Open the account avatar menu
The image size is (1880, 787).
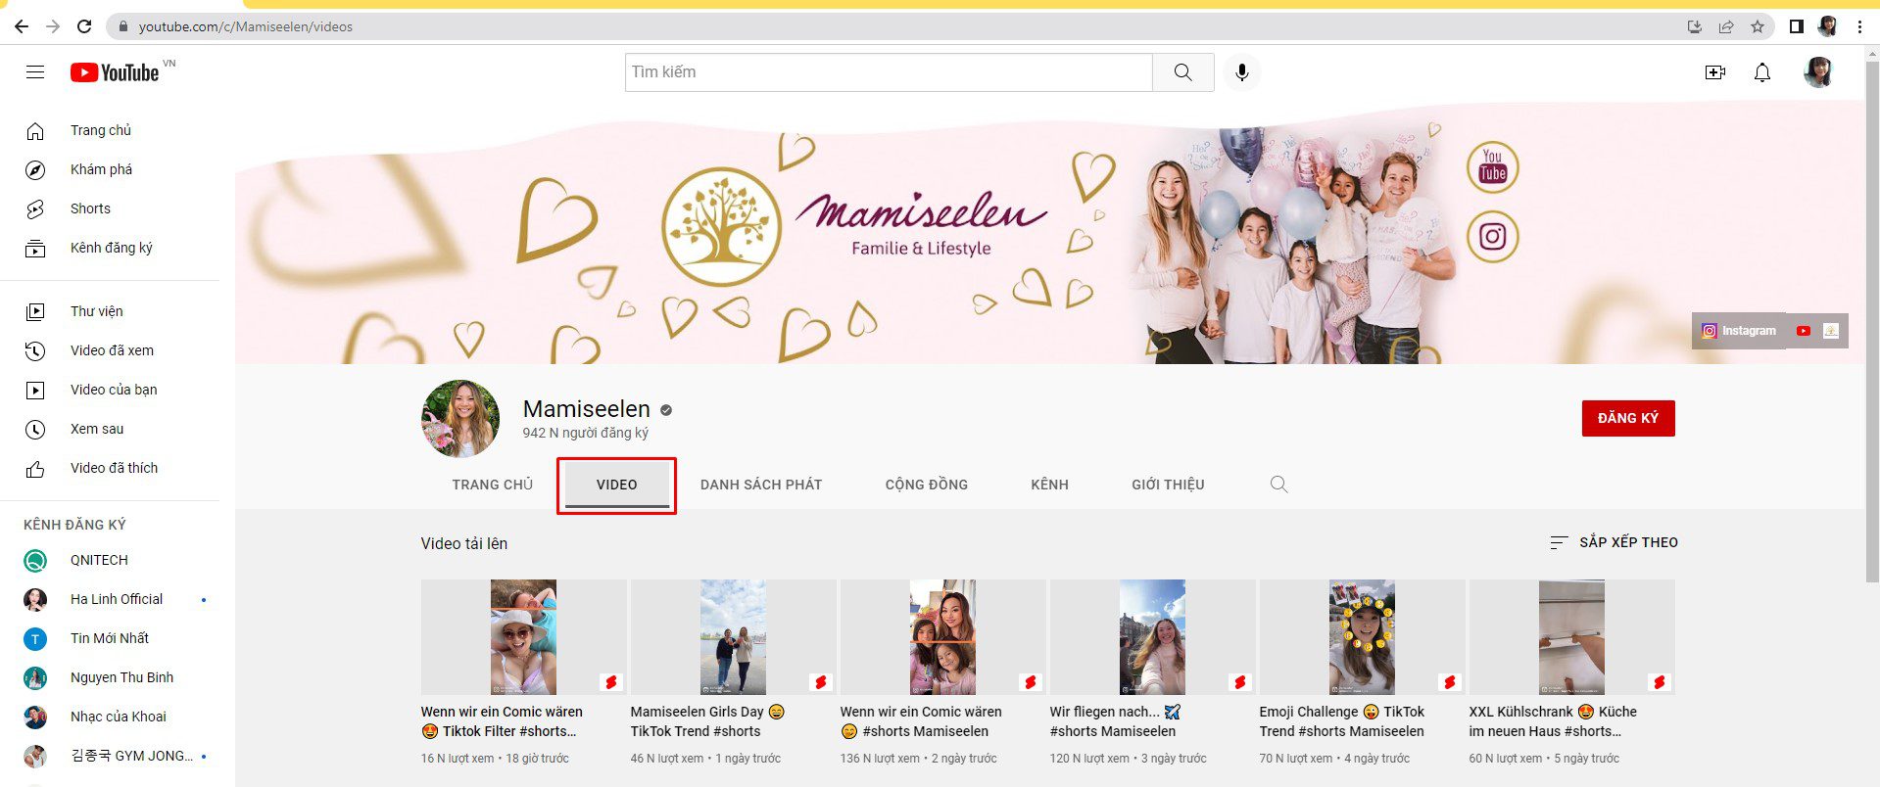pos(1818,72)
